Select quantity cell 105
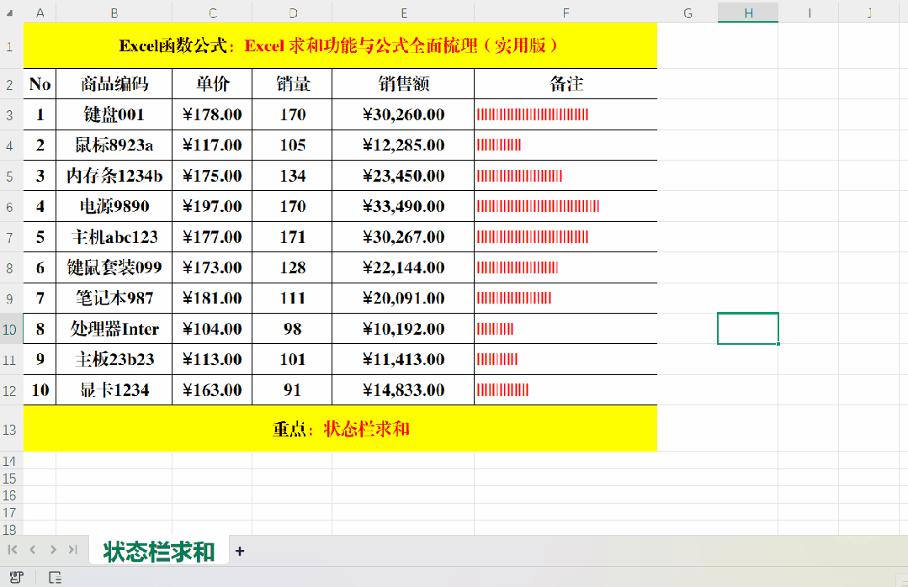Screen dimensions: 908x587 [293, 145]
